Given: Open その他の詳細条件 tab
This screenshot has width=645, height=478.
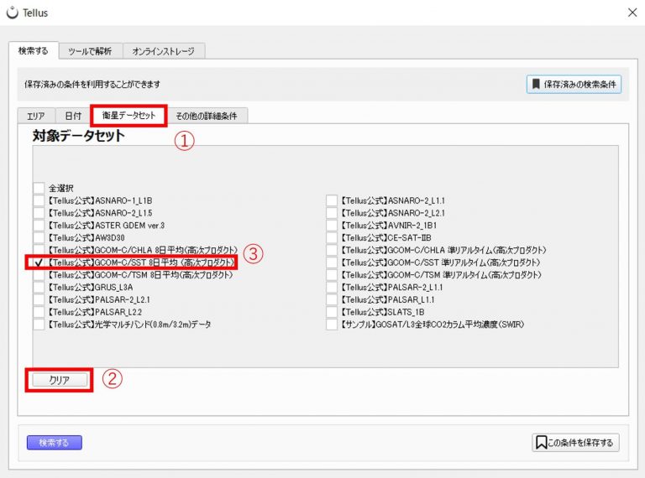Looking at the screenshot, I should tap(207, 117).
